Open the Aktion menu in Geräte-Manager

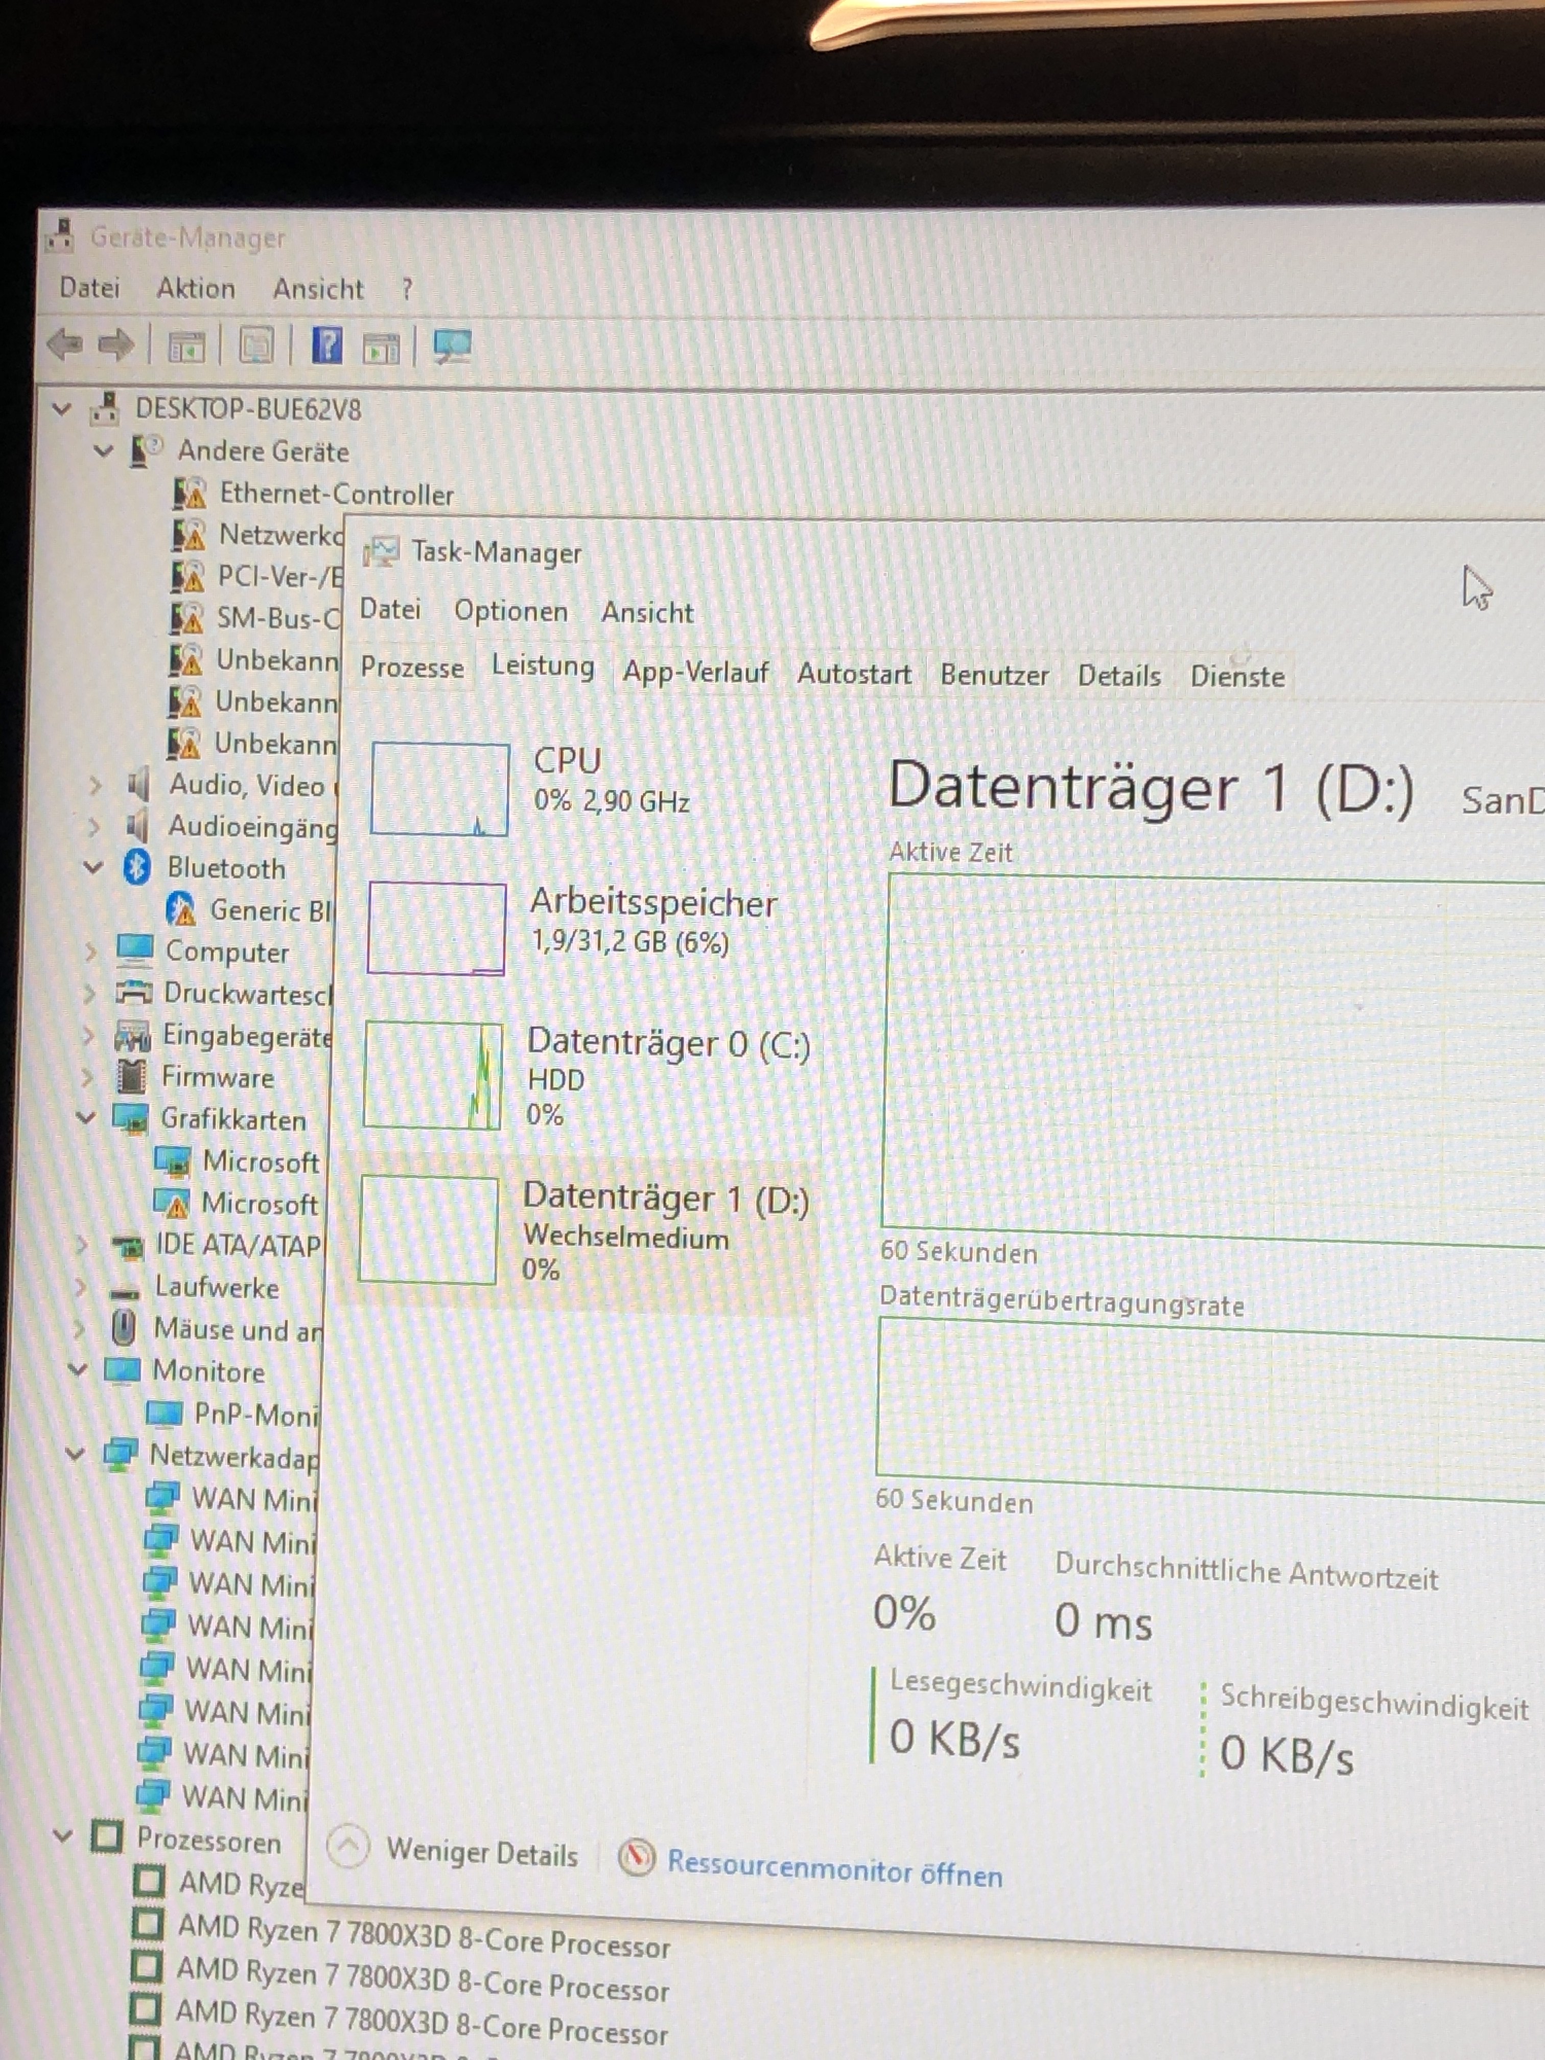pos(196,289)
